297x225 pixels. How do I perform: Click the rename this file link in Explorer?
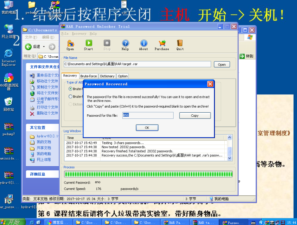pos(48,75)
